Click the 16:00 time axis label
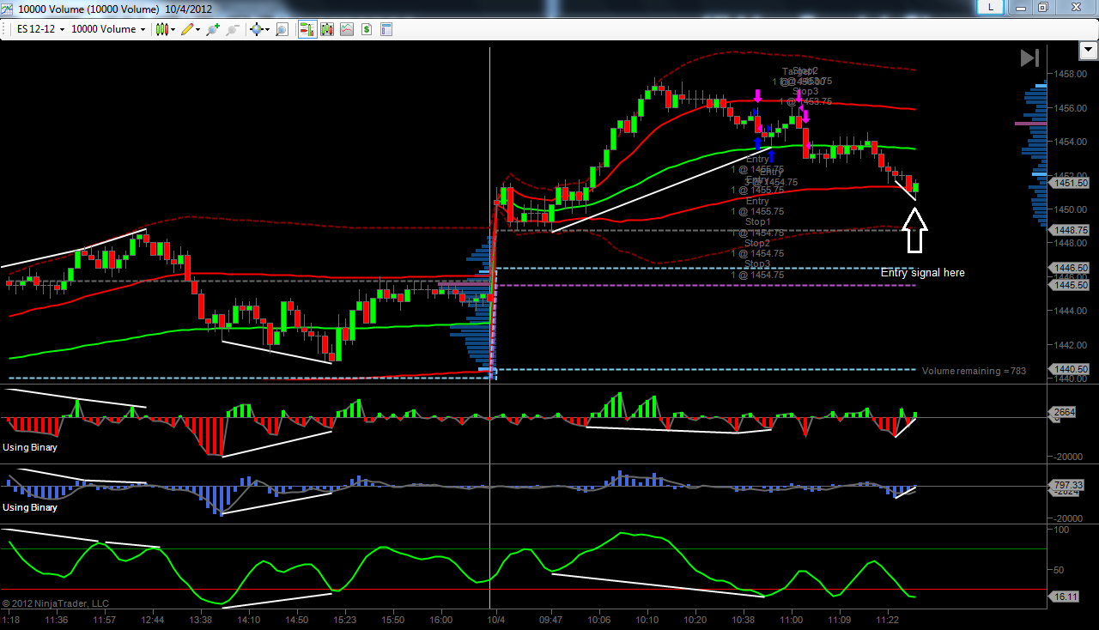Image resolution: width=1099 pixels, height=630 pixels. pos(441,620)
